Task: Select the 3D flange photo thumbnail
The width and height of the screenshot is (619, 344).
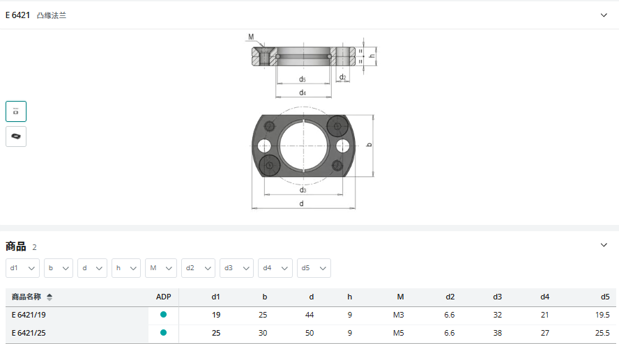Action: pyautogui.click(x=16, y=136)
